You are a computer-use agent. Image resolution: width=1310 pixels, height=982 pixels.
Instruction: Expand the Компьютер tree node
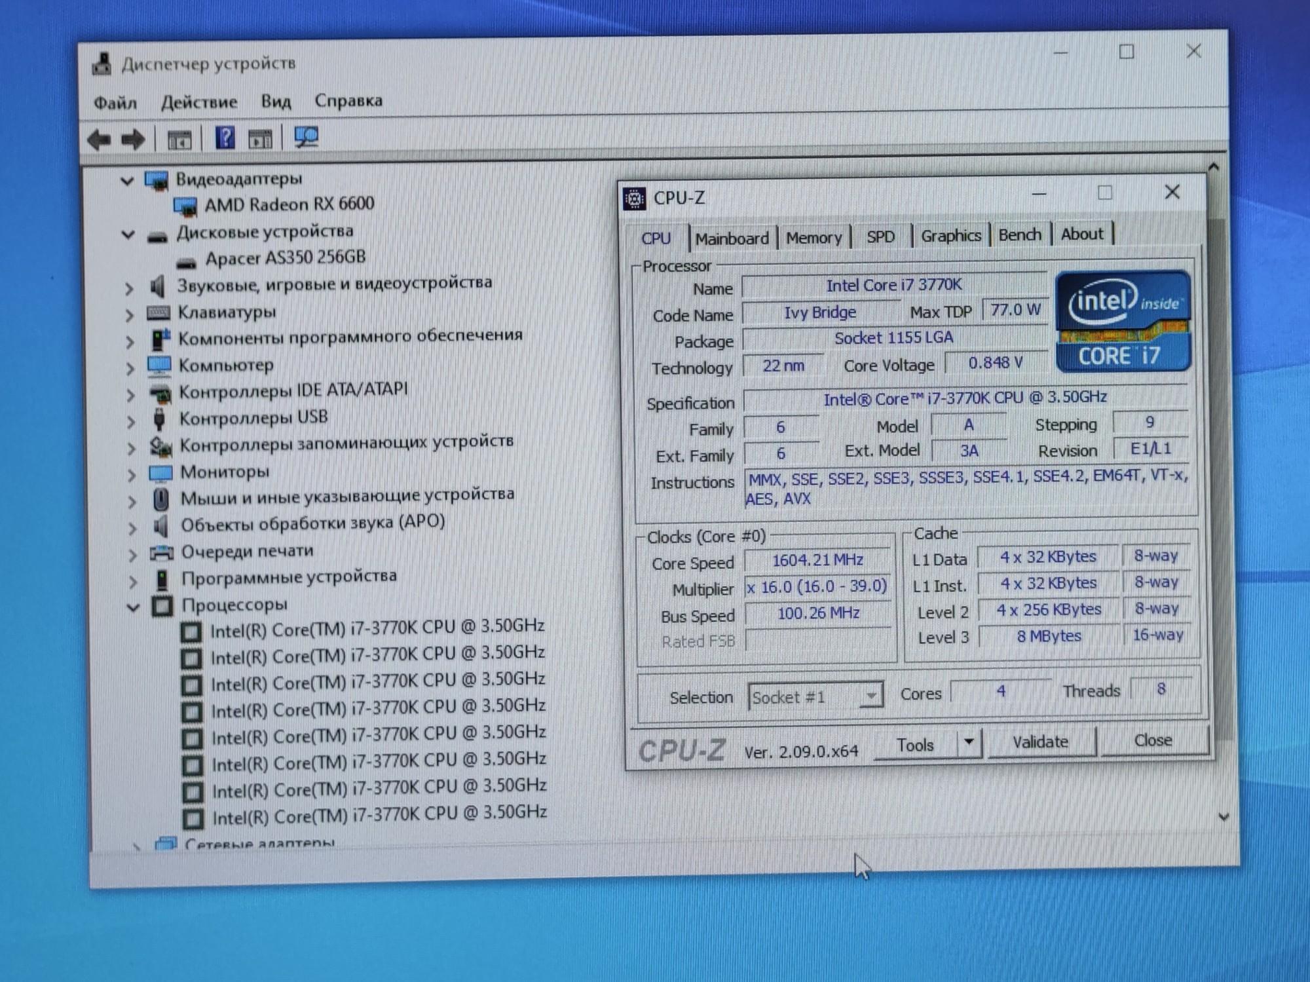click(130, 368)
